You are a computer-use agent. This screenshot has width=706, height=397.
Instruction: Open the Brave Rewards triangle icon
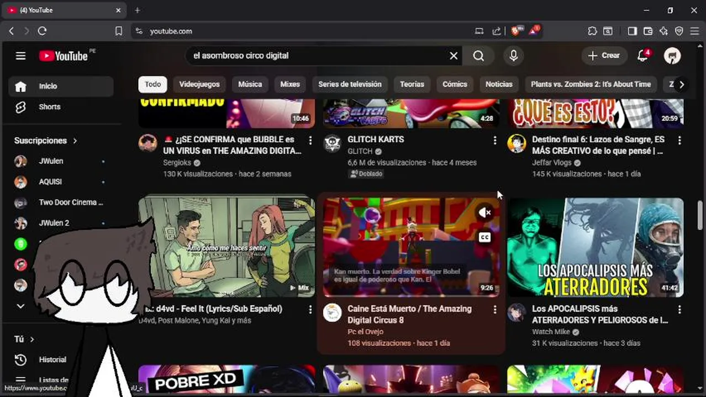click(x=534, y=31)
